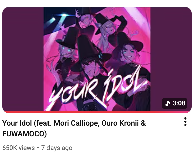
Task: Click the dark purple left padding of thumbnail
Action: click(23, 59)
